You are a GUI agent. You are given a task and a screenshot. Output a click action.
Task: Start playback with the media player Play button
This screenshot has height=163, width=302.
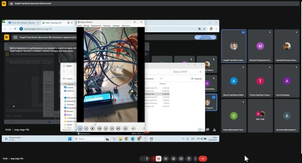pos(80,128)
